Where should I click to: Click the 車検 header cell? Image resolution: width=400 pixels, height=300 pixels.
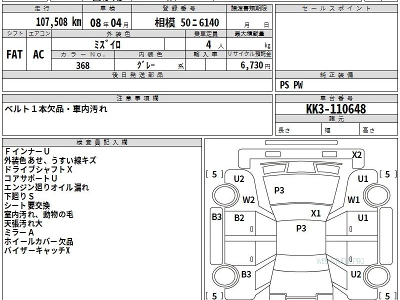click(x=107, y=8)
